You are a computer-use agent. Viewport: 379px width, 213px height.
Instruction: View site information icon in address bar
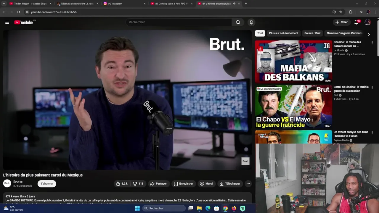27,12
